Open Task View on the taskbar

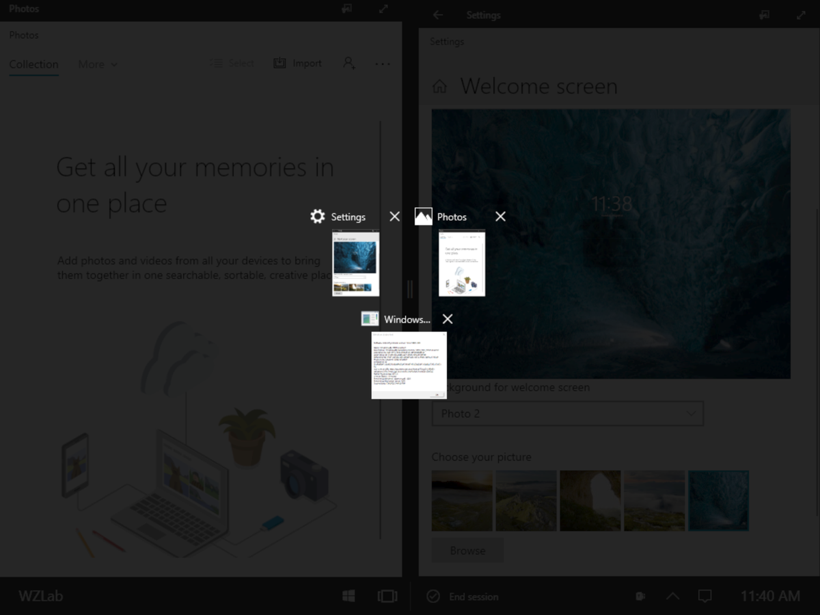pyautogui.click(x=387, y=596)
